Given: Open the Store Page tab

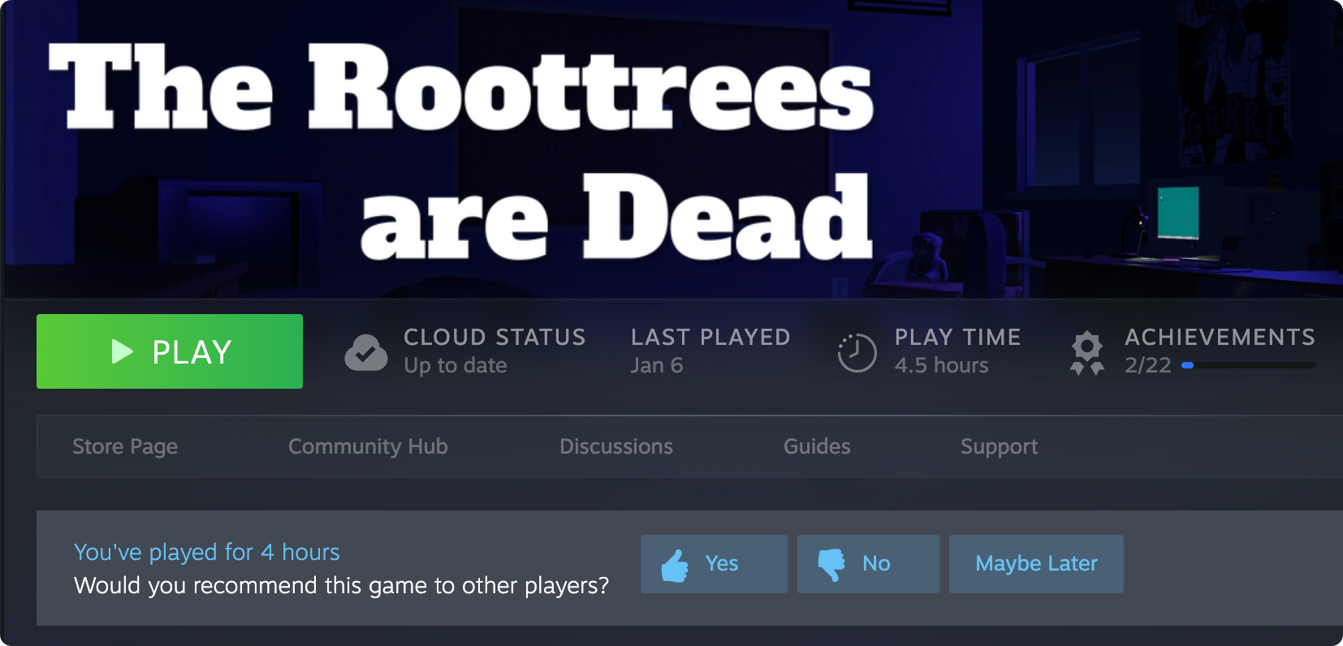Looking at the screenshot, I should click(125, 446).
